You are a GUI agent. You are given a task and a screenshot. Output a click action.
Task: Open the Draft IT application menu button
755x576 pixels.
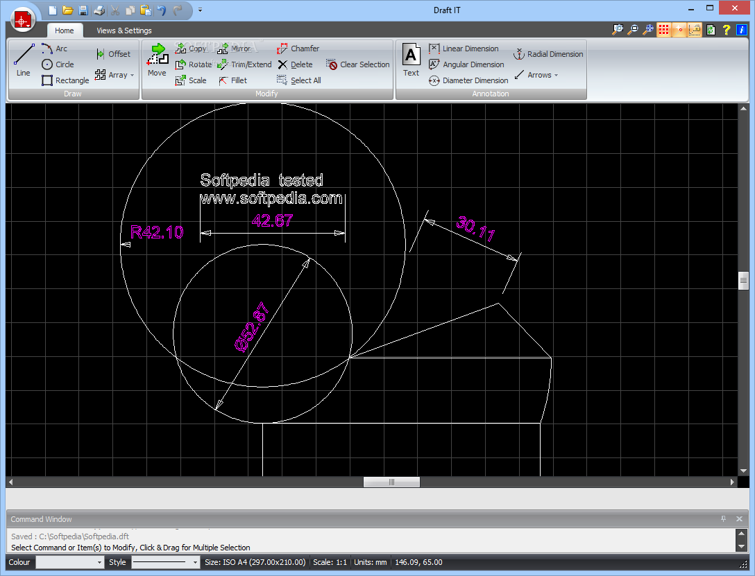tap(23, 21)
